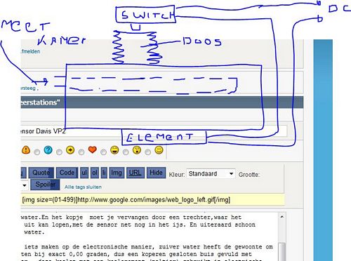The image size is (351, 261).
Task: Insert a Spoiler tag
Action: click(x=45, y=185)
